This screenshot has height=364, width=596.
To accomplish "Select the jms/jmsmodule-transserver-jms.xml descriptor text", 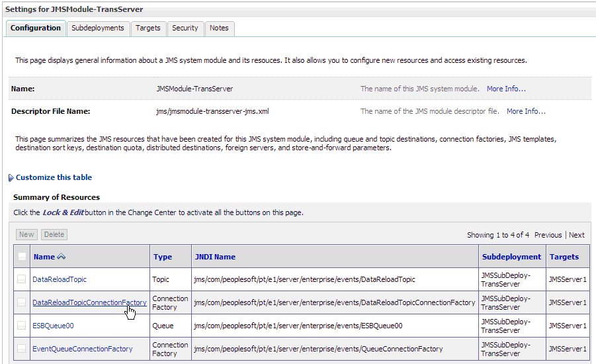I will point(212,111).
